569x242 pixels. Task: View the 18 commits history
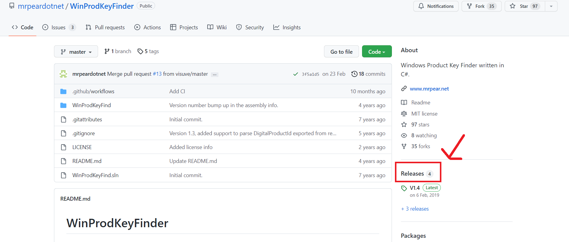click(368, 74)
